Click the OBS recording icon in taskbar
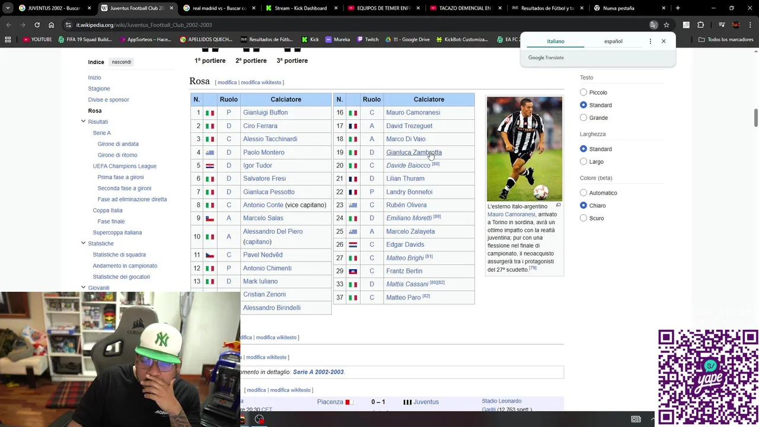 [259, 419]
